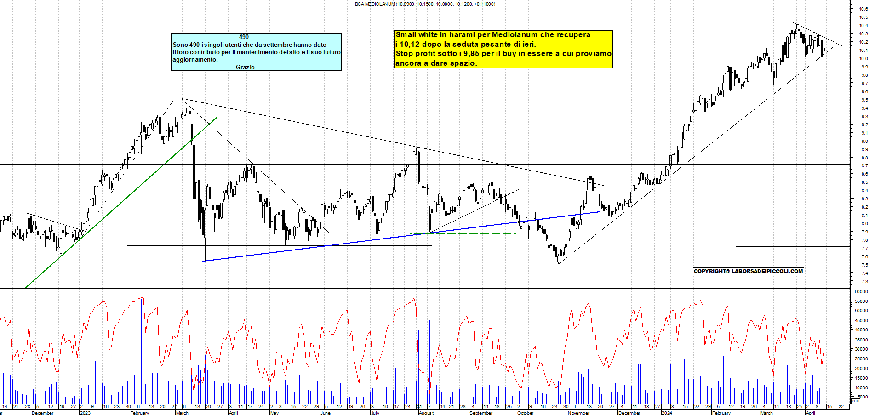Click the 10.6 price axis value
869x415 pixels.
863,9
